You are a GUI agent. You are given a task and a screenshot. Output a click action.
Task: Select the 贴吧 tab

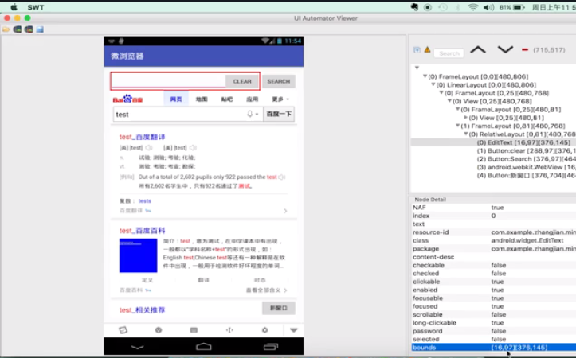226,99
